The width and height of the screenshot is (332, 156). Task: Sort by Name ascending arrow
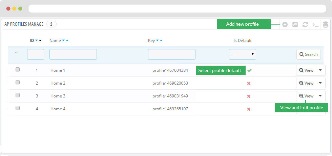pos(67,41)
